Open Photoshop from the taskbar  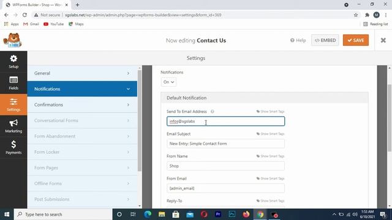tap(232, 215)
